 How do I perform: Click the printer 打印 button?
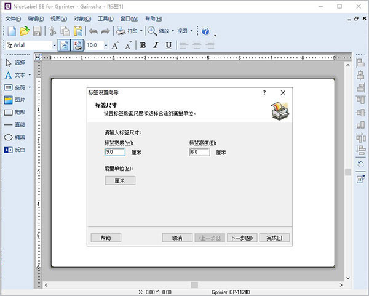[x=127, y=31]
